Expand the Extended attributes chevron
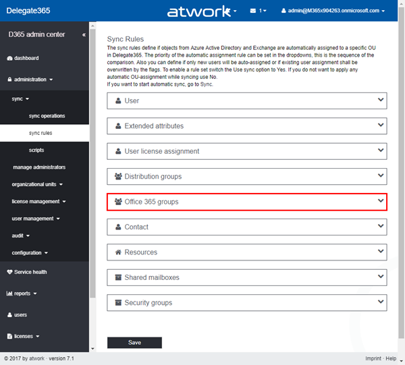This screenshot has height=365, width=405. 381,125
